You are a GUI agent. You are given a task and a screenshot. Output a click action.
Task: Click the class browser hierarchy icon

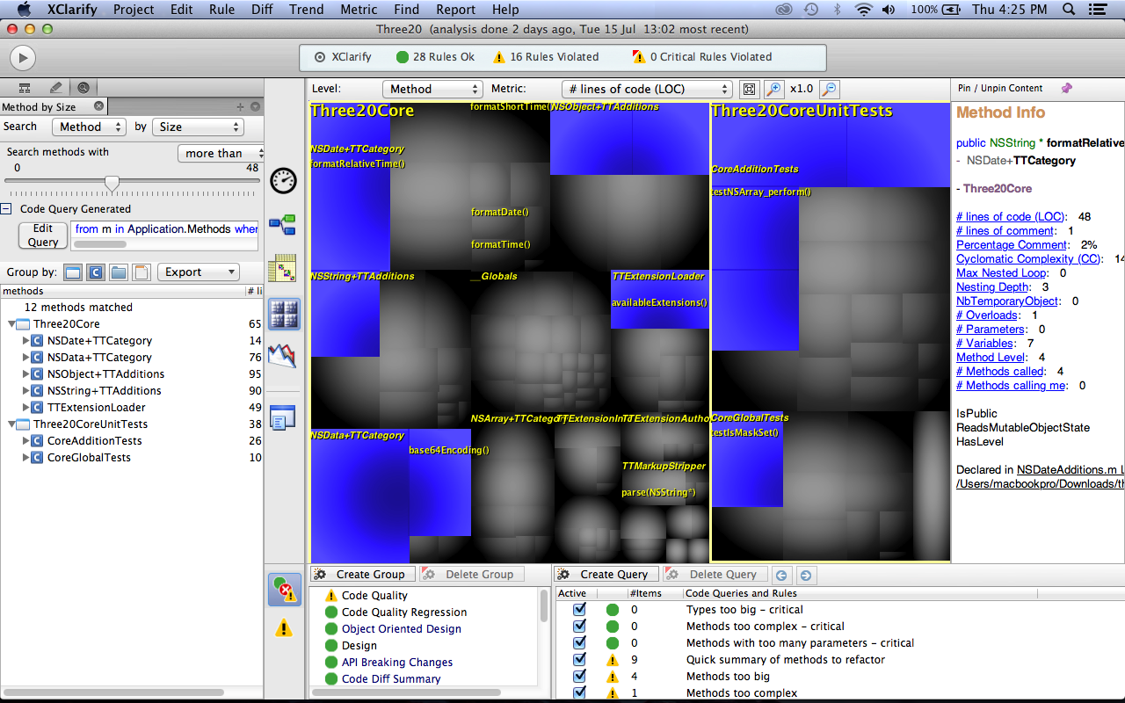tap(25, 88)
